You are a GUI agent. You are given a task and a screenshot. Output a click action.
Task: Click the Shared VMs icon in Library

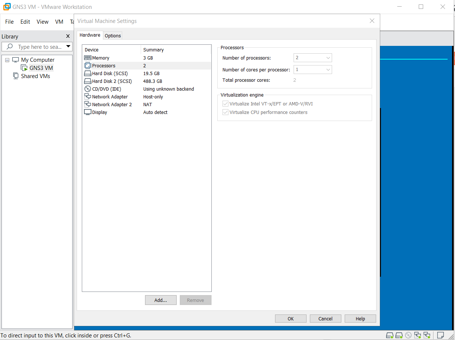click(x=16, y=76)
